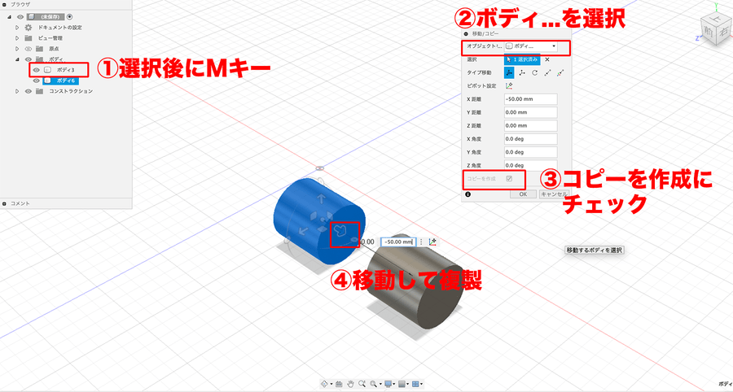Activate the (未保存) component radio button
733x392 pixels.
[70, 17]
